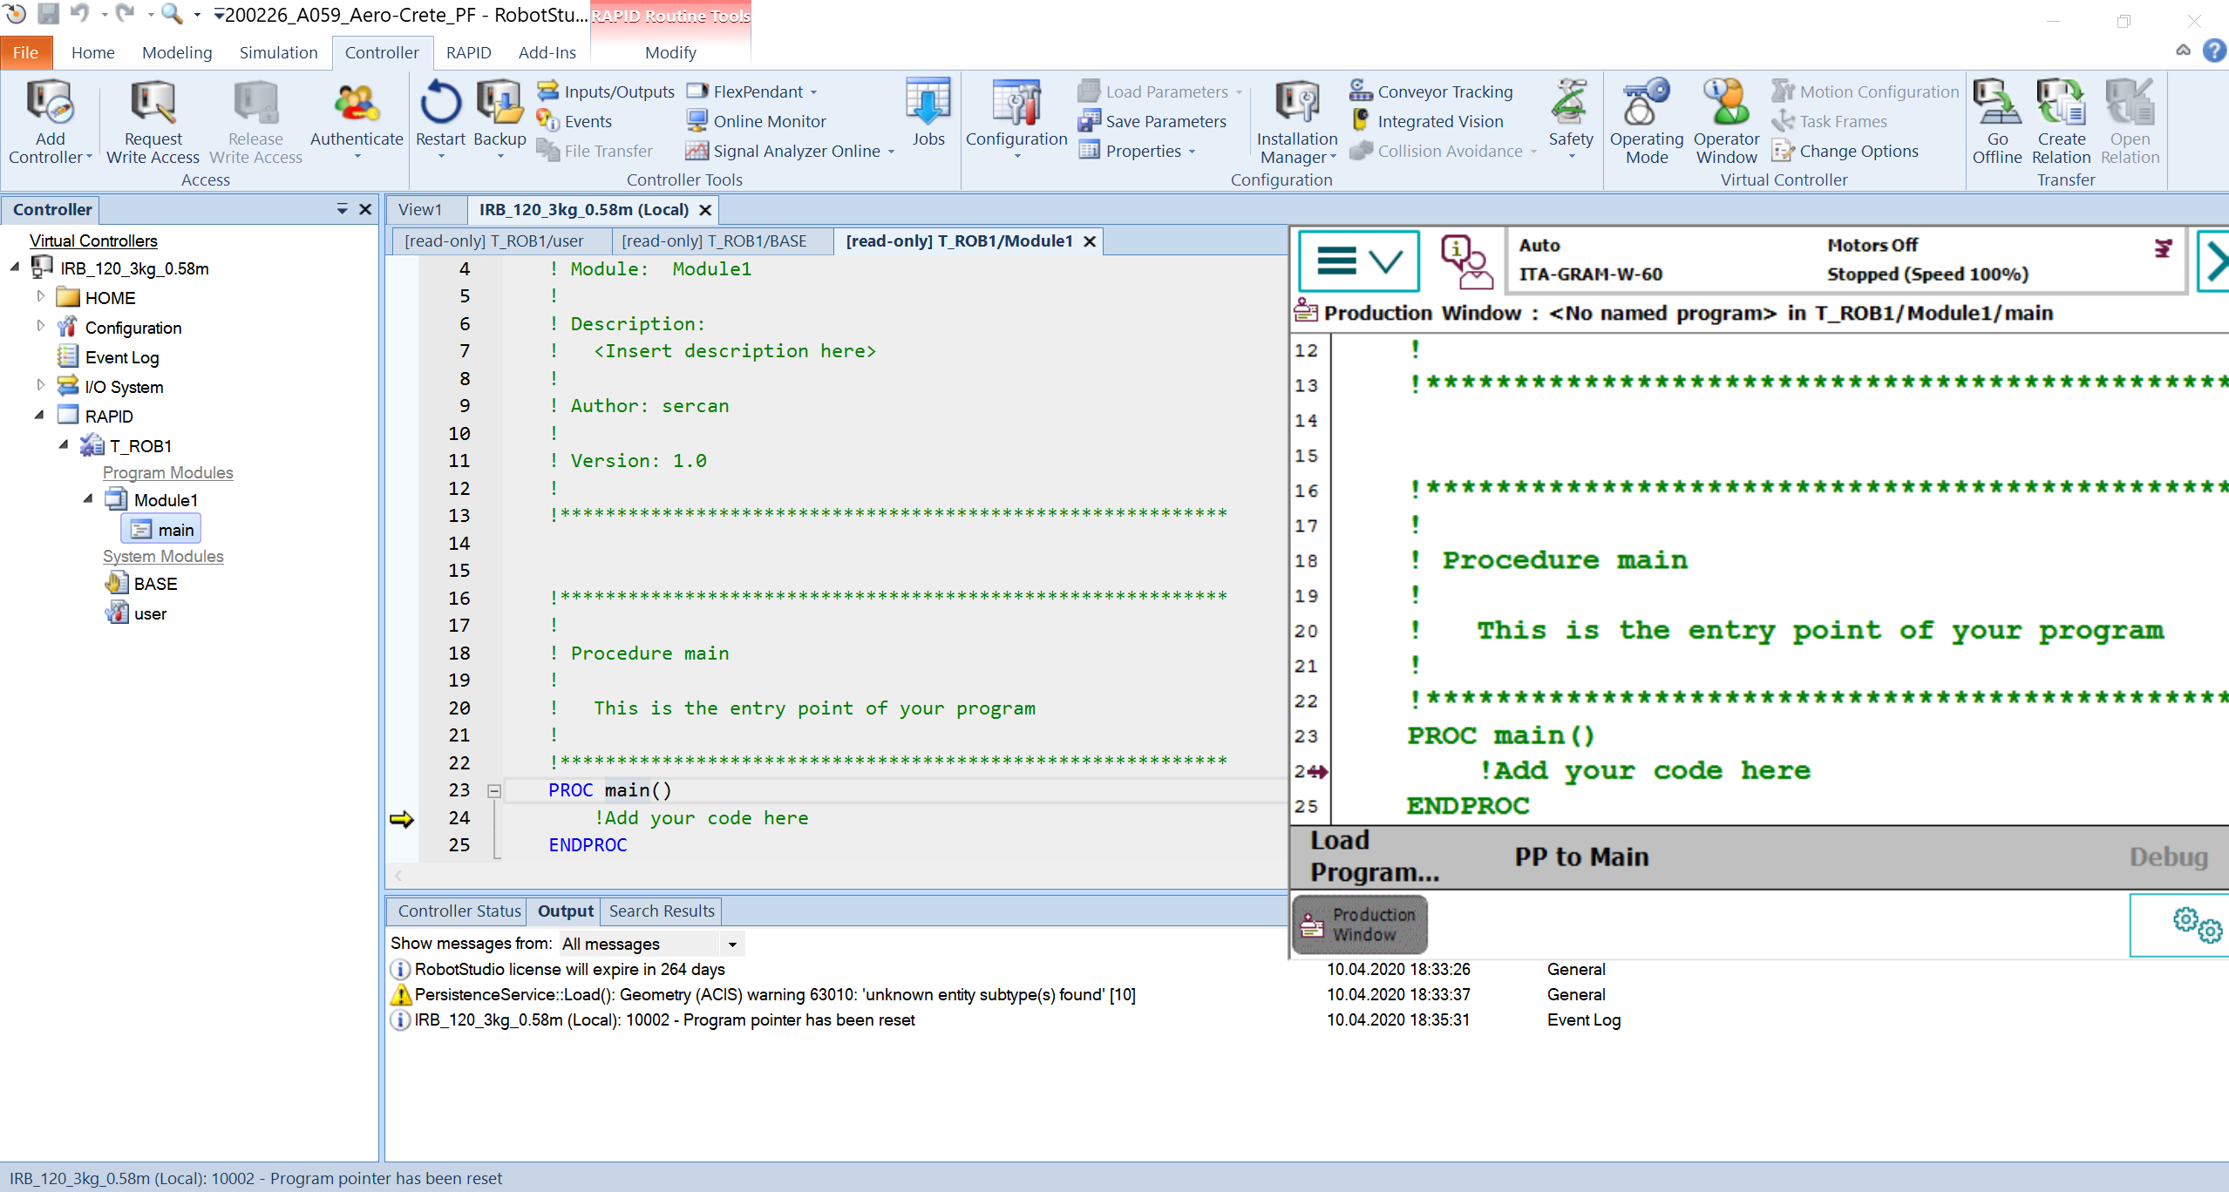
Task: Switch to the Simulation ribbon tab
Action: pos(277,52)
